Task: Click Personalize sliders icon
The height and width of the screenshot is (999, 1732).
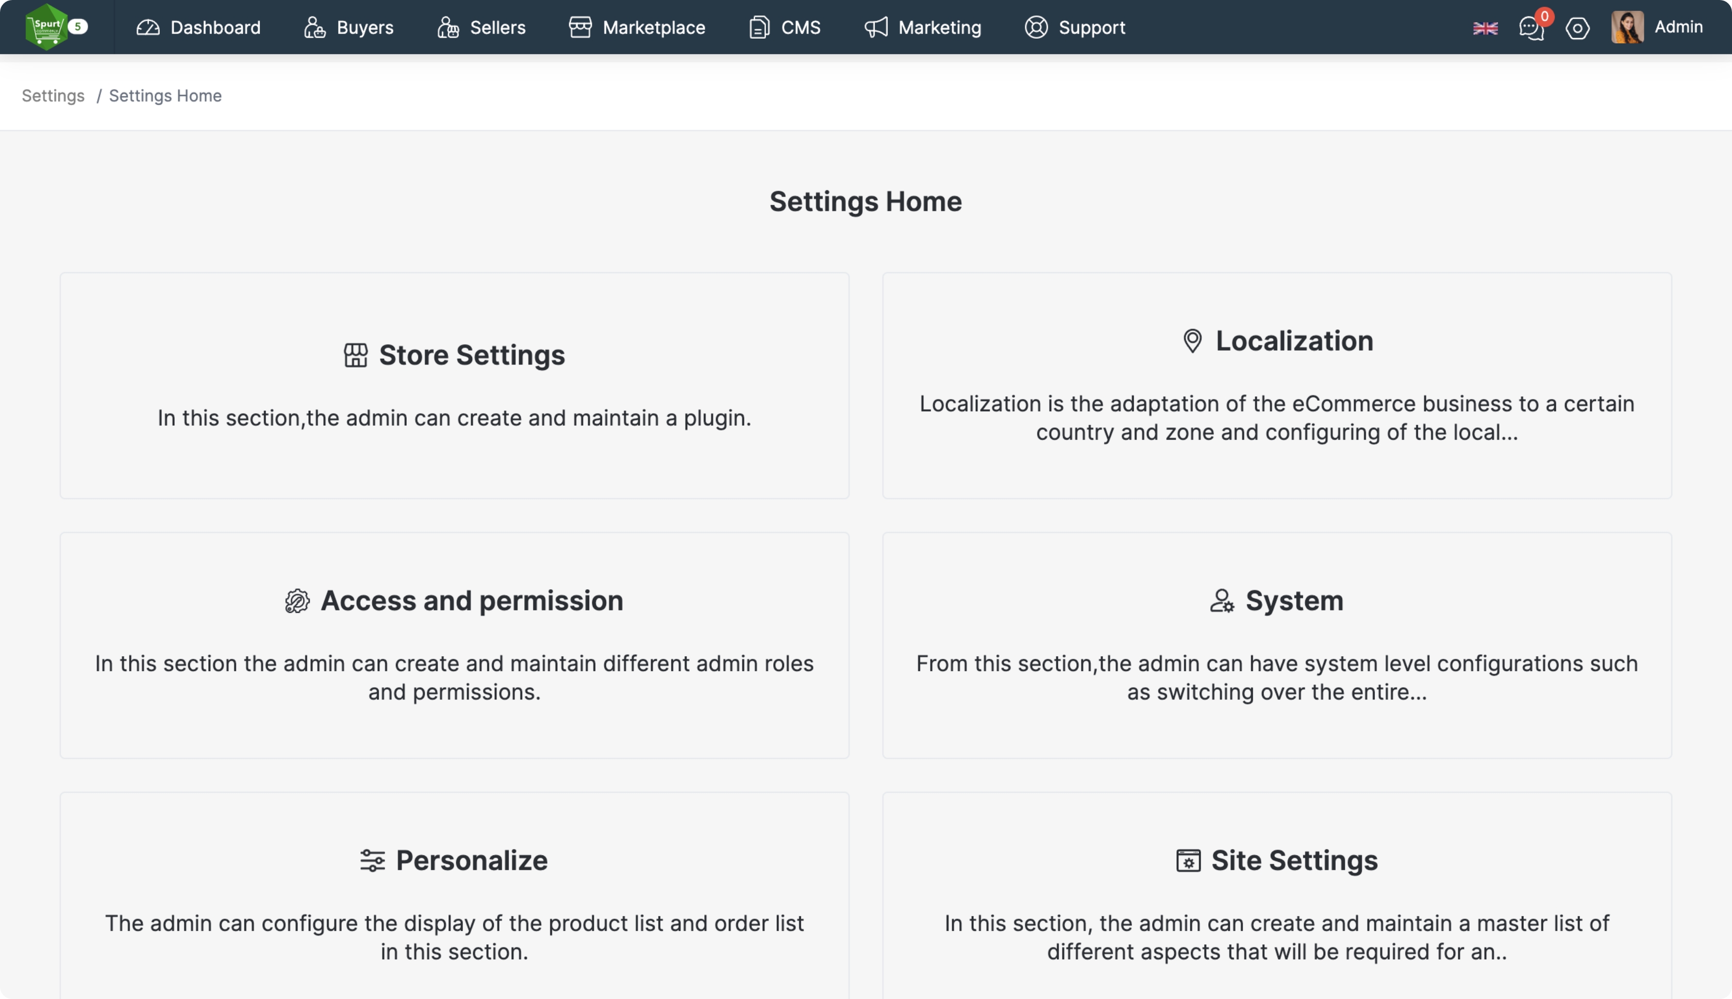Action: 373,860
